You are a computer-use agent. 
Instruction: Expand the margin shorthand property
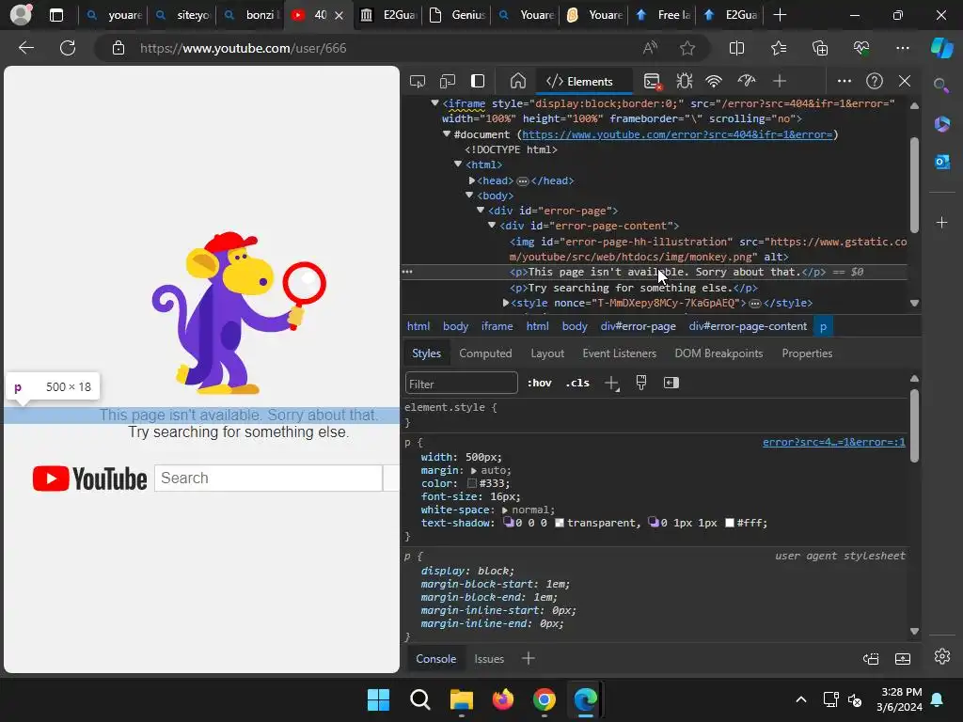(474, 470)
